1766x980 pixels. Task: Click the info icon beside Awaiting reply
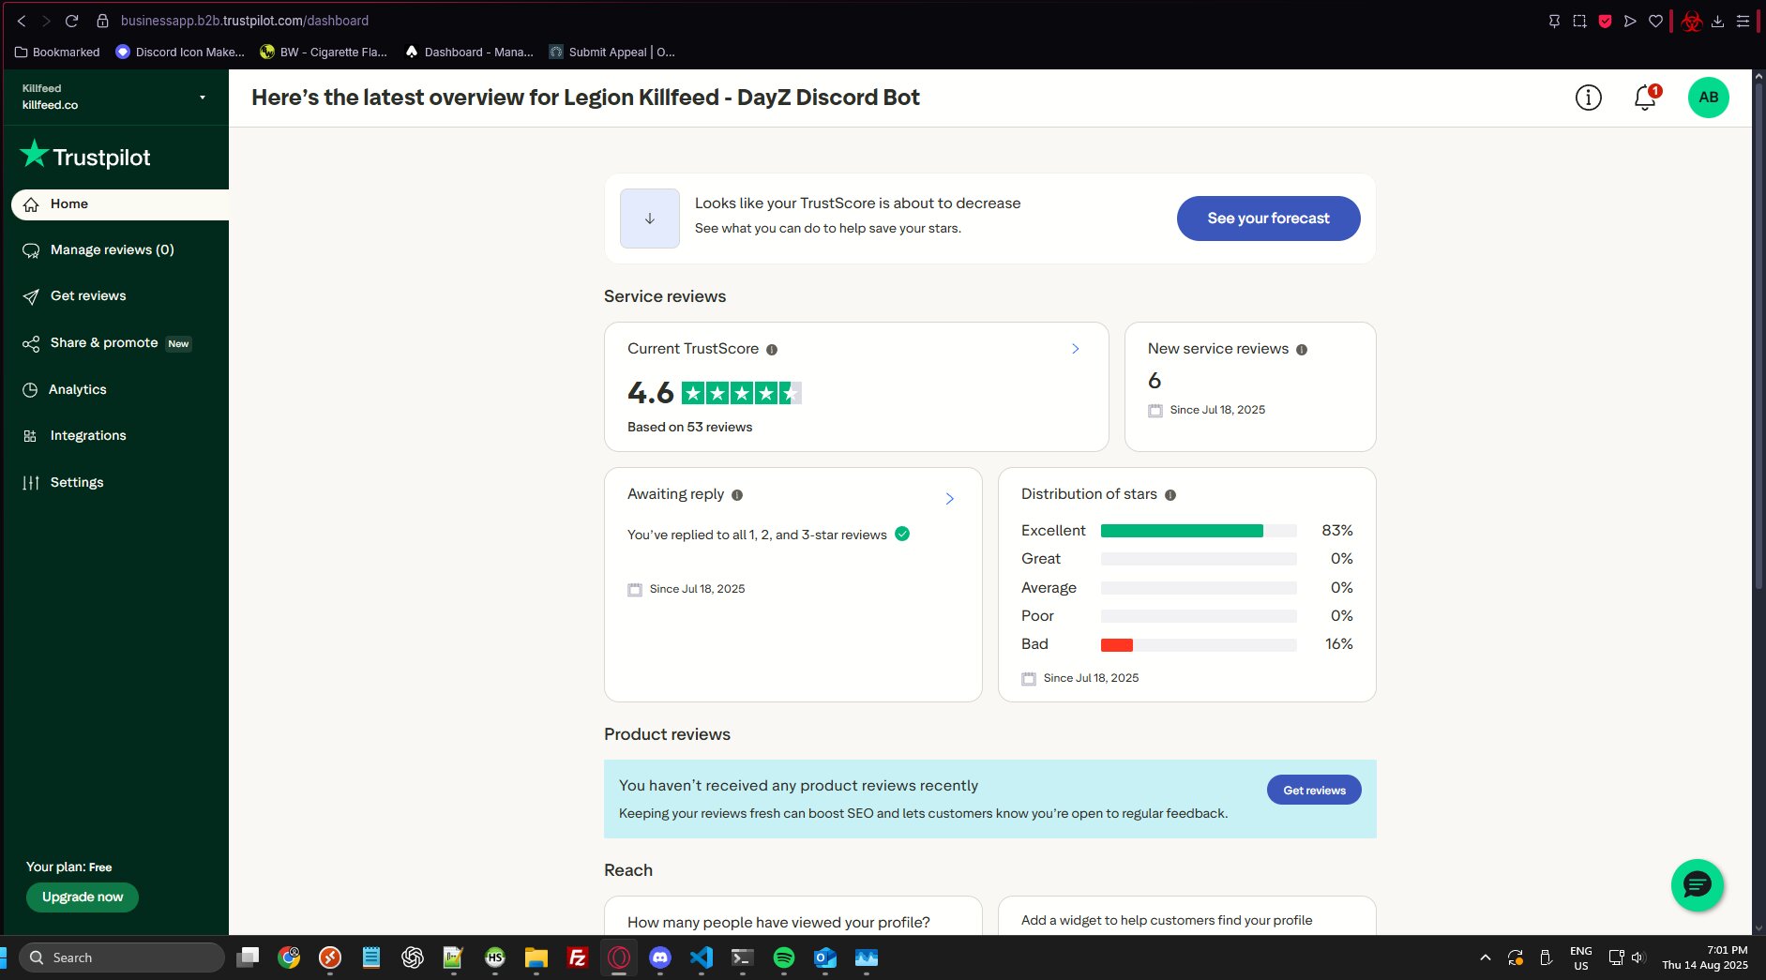[x=737, y=495]
